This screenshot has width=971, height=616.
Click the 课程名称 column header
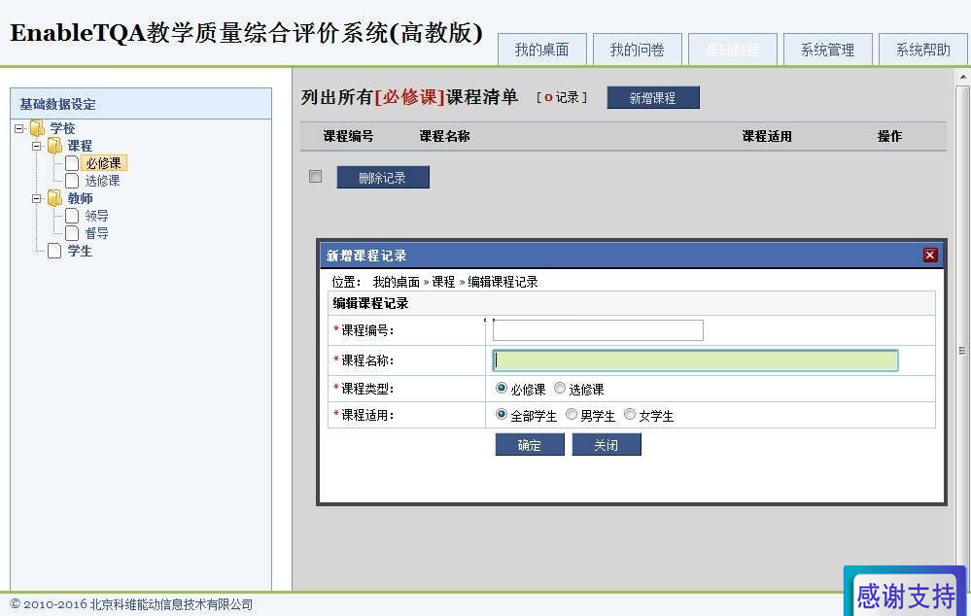point(444,136)
